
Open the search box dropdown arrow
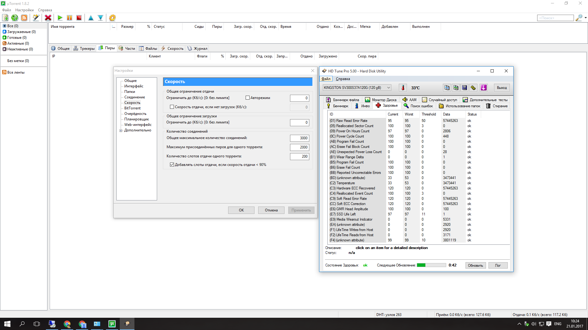(x=586, y=18)
